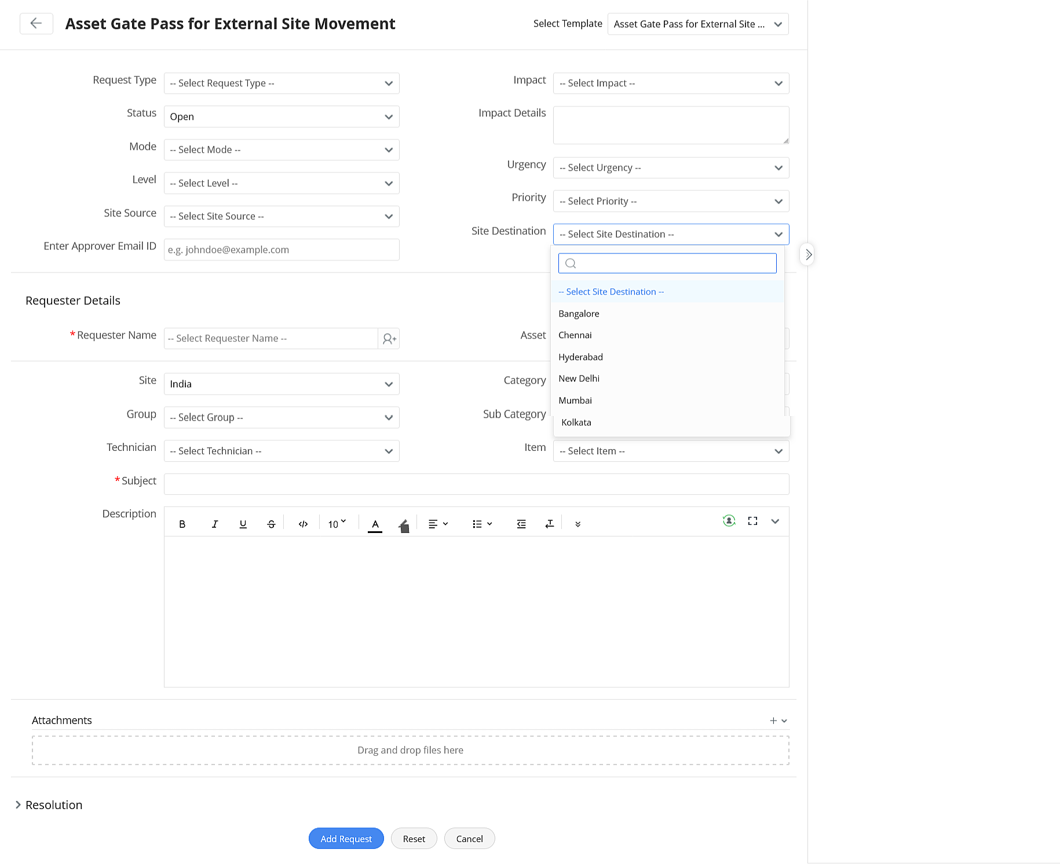Apply italic formatting in description
Image resolution: width=1060 pixels, height=864 pixels.
(215, 524)
